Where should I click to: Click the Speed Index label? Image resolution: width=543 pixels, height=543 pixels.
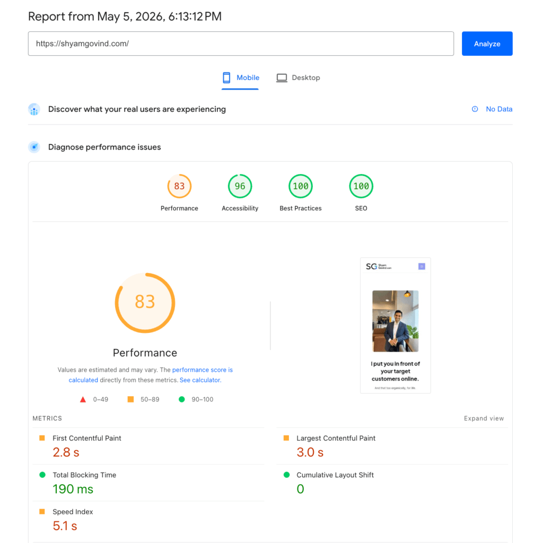click(x=73, y=512)
